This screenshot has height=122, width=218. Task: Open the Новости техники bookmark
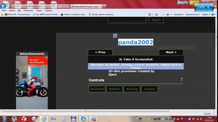74,14
